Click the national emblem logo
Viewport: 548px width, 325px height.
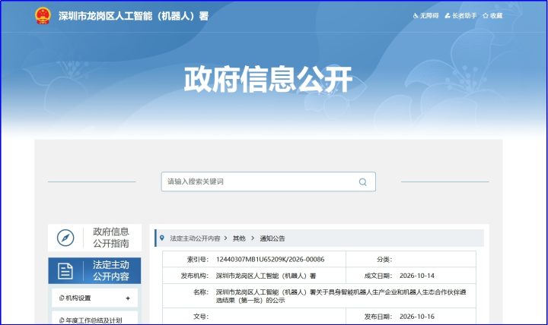pyautogui.click(x=43, y=16)
